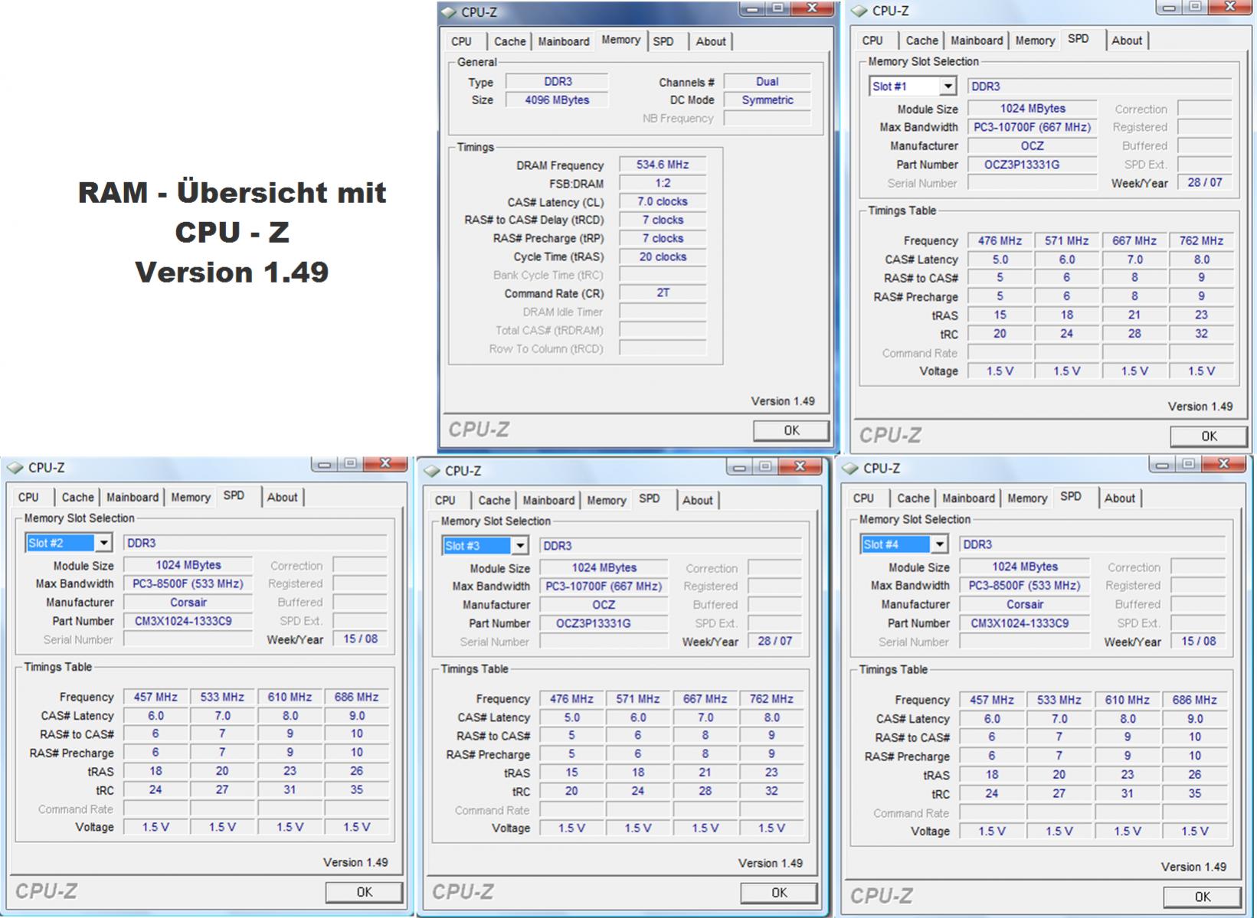Click DDR3 type field in Slot #4 window

pyautogui.click(x=1092, y=544)
